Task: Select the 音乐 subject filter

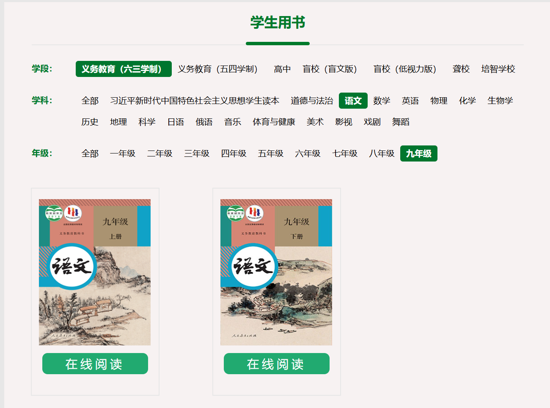Action: [233, 122]
